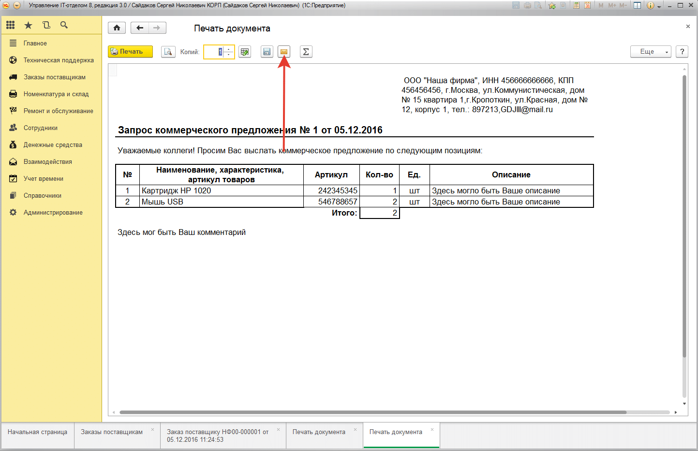Open the favorites star in the left panel
Image resolution: width=698 pixels, height=451 pixels.
(29, 25)
